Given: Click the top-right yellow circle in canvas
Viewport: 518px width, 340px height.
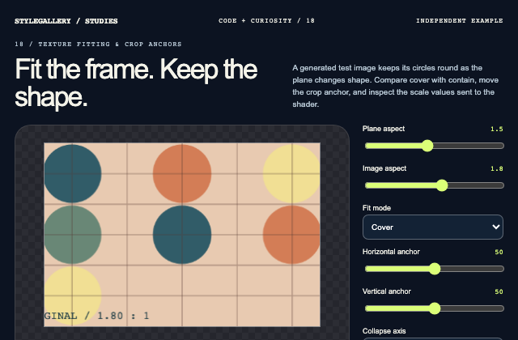Looking at the screenshot, I should pos(291,173).
